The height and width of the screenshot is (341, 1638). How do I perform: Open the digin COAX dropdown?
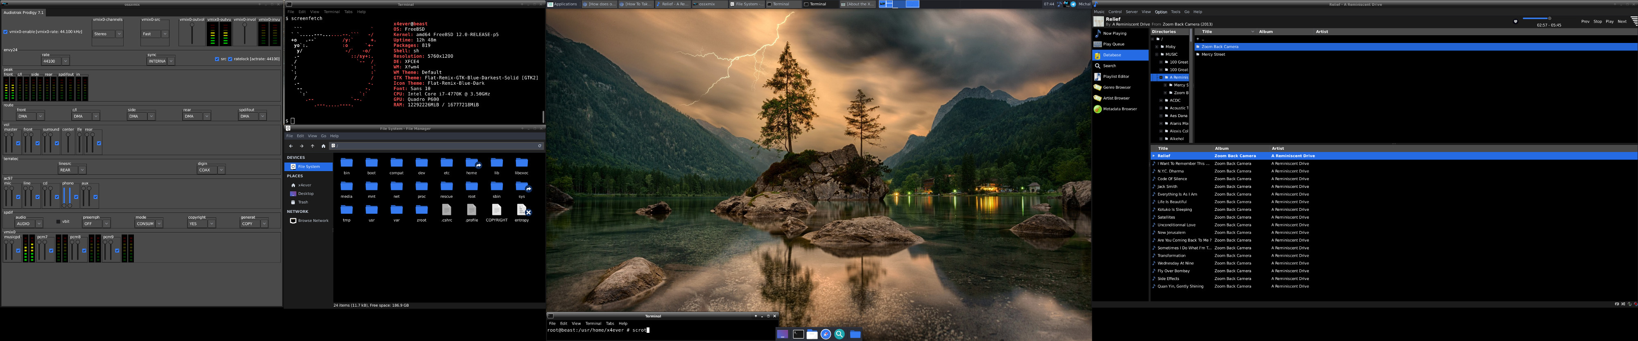point(211,170)
